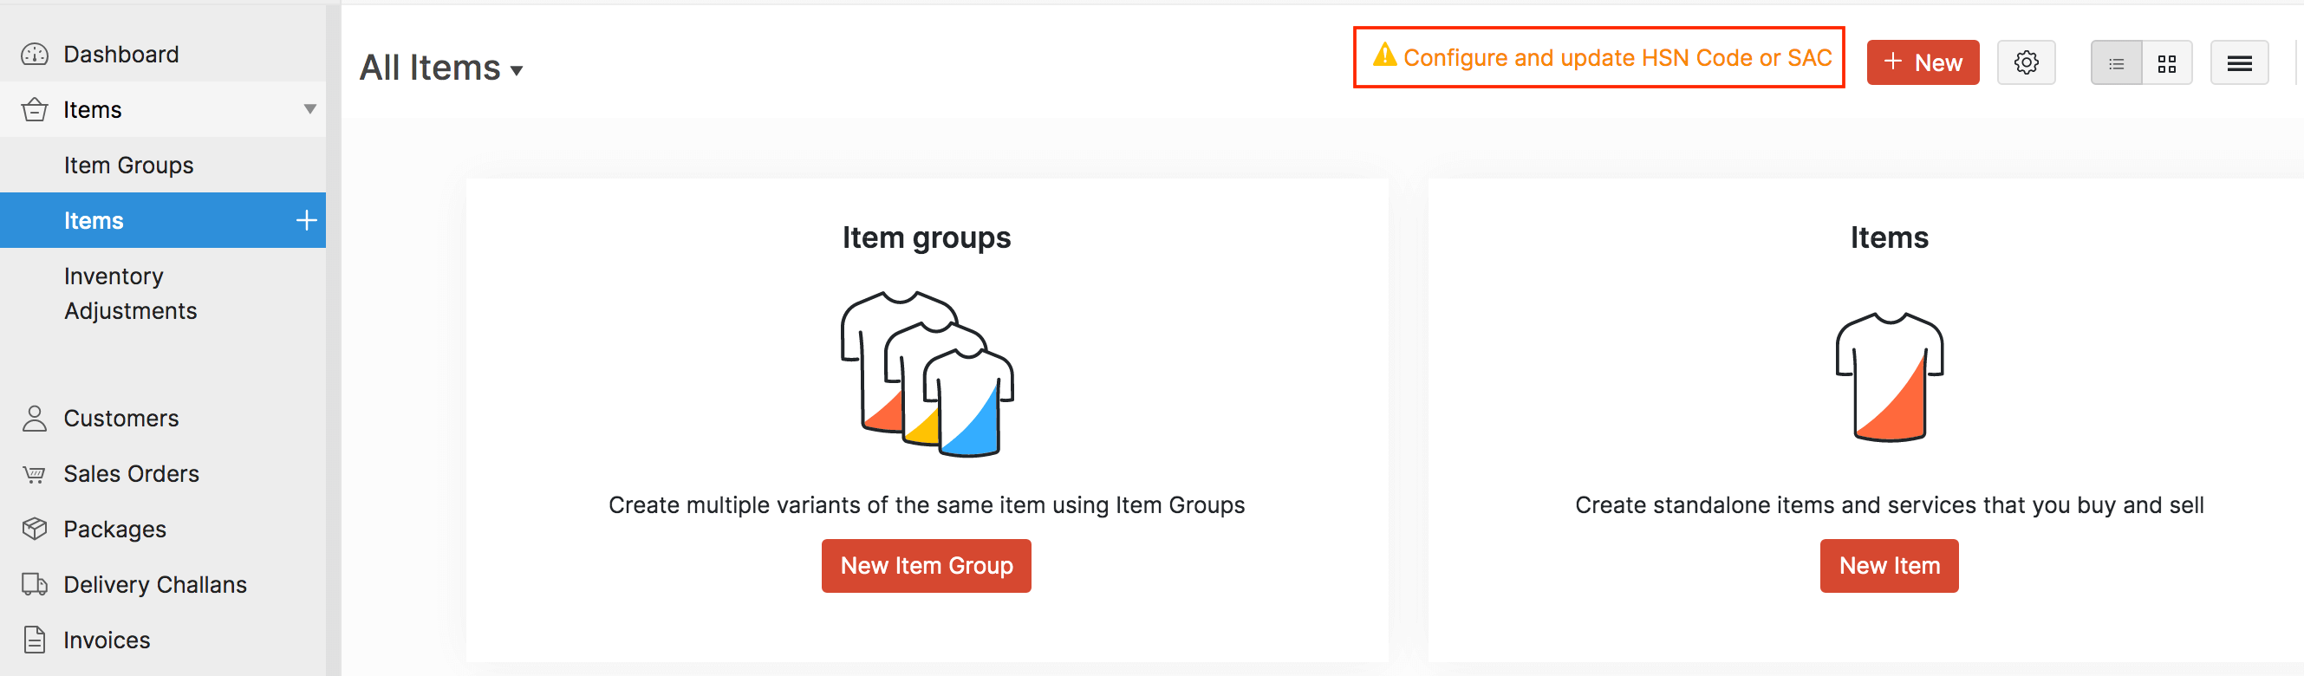This screenshot has height=676, width=2304.
Task: Open Inventory Adjustments from sidebar
Action: point(131,292)
